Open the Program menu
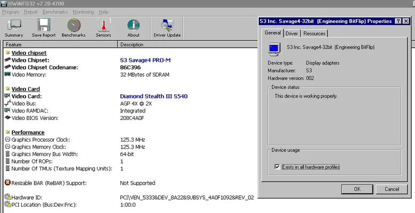415x213 pixels. pyautogui.click(x=11, y=12)
